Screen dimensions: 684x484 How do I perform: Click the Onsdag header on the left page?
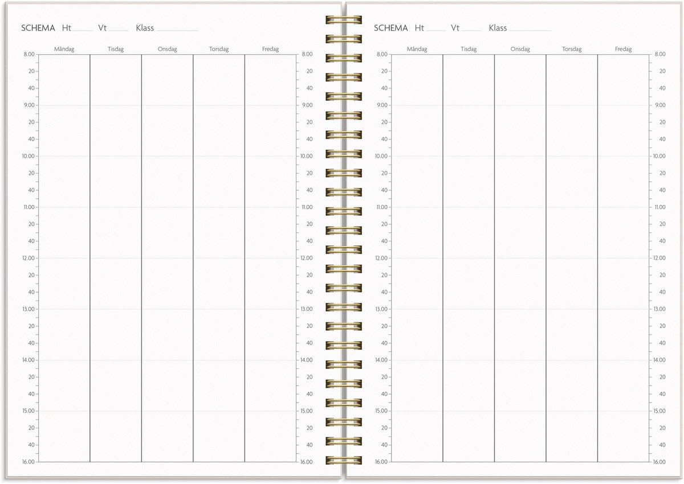168,49
